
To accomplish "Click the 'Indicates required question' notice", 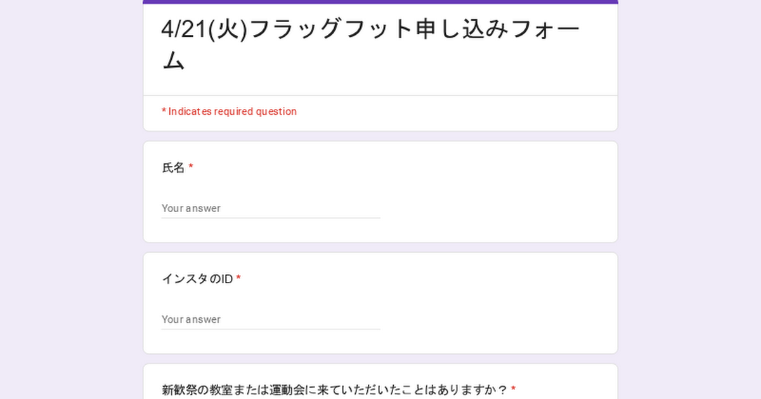I will coord(229,111).
